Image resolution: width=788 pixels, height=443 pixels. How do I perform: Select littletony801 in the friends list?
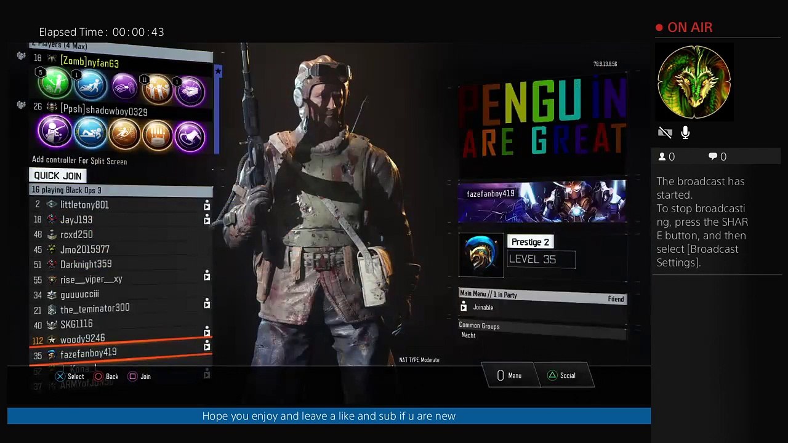(x=121, y=205)
